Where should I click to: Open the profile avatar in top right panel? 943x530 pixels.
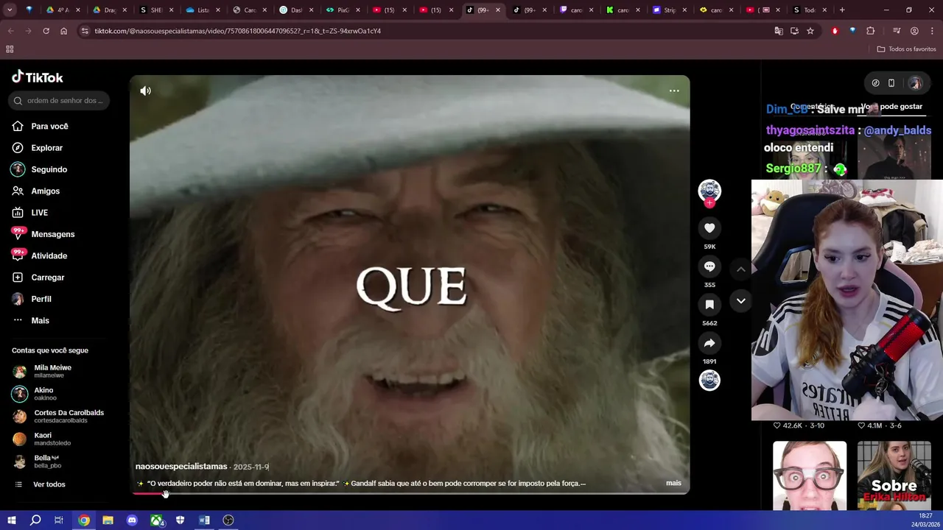coord(915,83)
